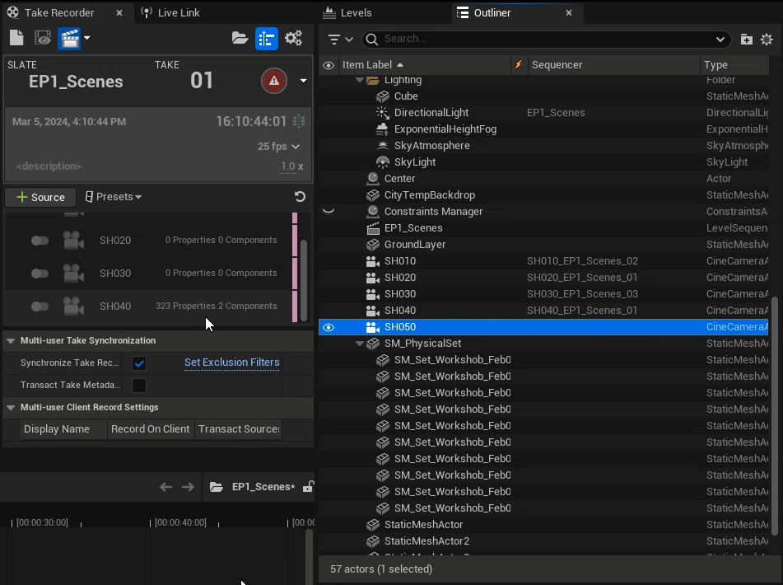Open the 25 fps frame rate dropdown
This screenshot has height=585, width=783.
[x=278, y=147]
